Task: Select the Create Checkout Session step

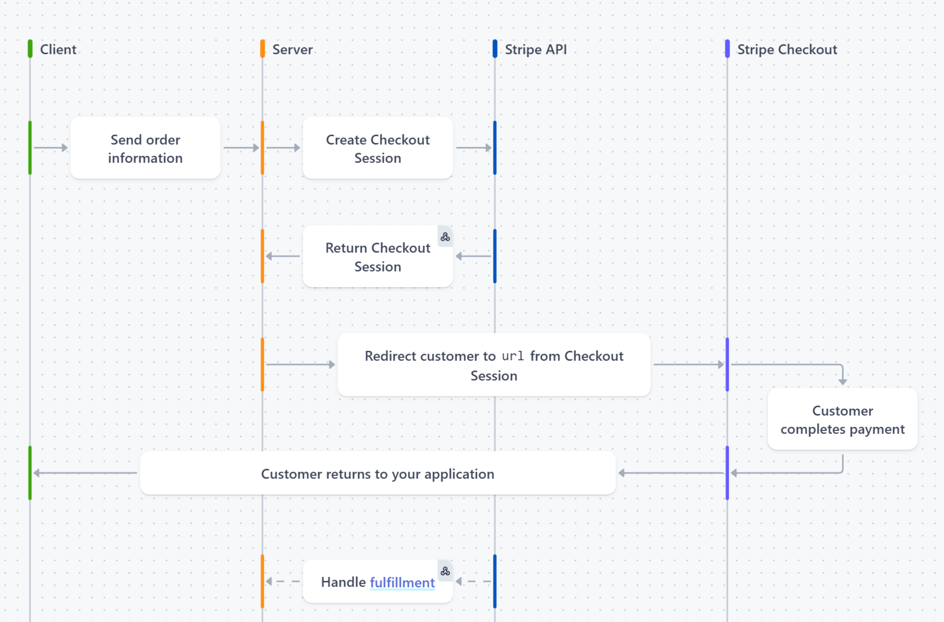Action: pyautogui.click(x=377, y=148)
